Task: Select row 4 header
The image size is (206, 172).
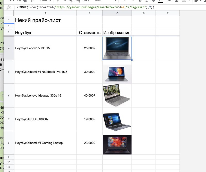Action: coord(9,48)
